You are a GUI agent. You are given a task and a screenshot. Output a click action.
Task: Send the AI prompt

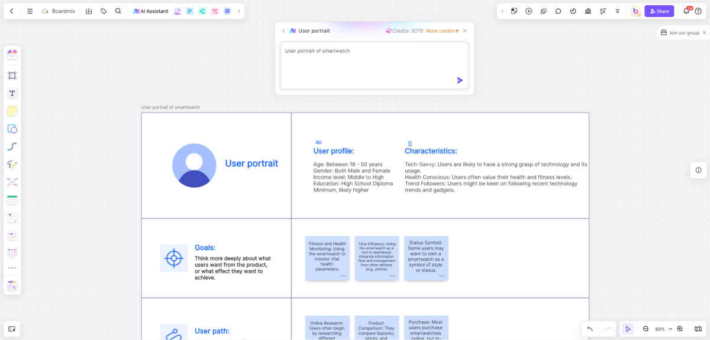pyautogui.click(x=460, y=80)
